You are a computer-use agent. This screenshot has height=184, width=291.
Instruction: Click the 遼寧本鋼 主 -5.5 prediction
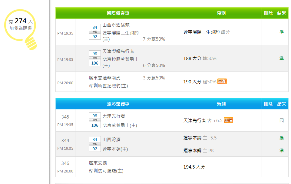[200, 138]
